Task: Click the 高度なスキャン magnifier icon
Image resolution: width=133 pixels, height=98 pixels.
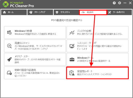Action: [9, 46]
